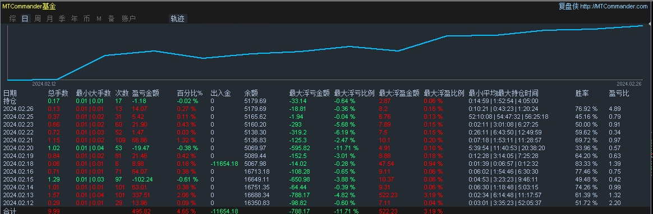Click the 2024.02.26 chart axis label

pos(630,84)
